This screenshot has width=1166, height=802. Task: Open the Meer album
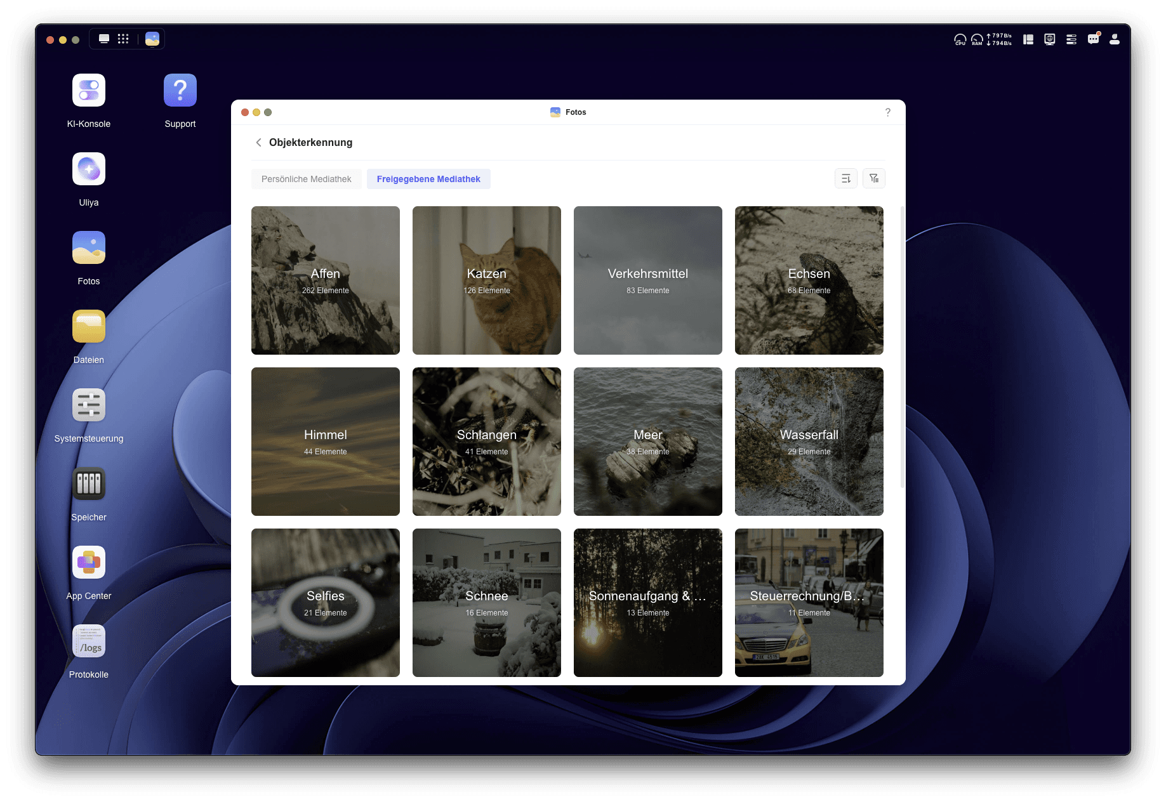(648, 442)
